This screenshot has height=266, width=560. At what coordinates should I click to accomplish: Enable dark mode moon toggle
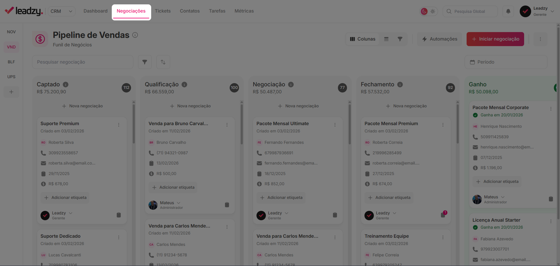click(424, 11)
